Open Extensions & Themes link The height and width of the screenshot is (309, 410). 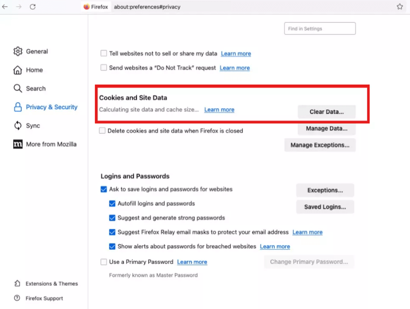[52, 284]
